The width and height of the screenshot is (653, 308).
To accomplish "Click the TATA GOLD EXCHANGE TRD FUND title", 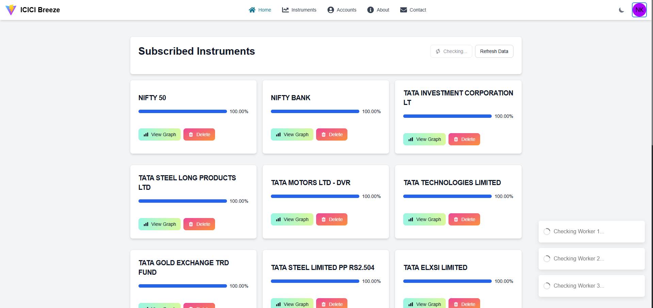I will (x=184, y=268).
